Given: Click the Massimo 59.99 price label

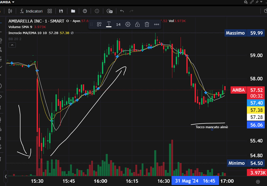Looking at the screenshot, I should point(245,33).
